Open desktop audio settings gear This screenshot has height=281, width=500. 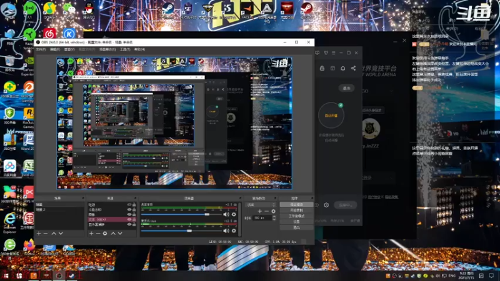tap(234, 214)
